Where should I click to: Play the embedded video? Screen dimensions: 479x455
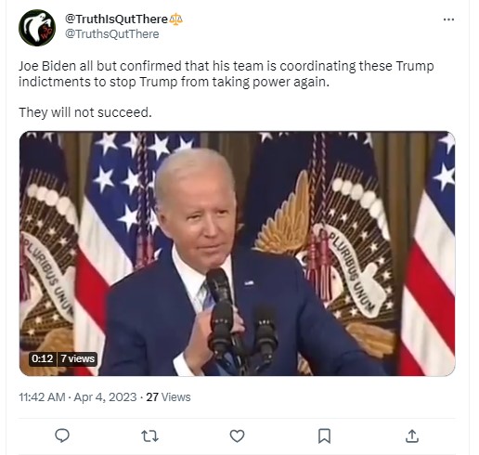237,253
